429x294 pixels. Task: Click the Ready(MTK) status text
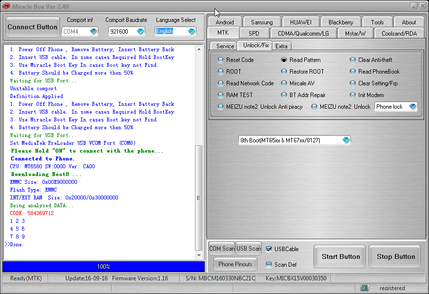[26, 278]
